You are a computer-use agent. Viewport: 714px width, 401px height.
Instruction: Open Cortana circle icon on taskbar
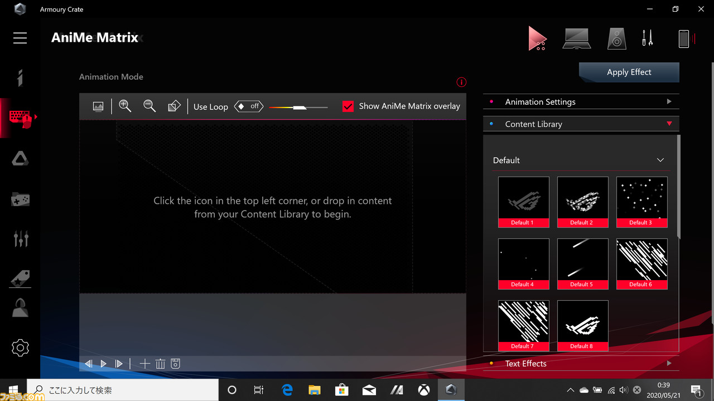click(232, 390)
